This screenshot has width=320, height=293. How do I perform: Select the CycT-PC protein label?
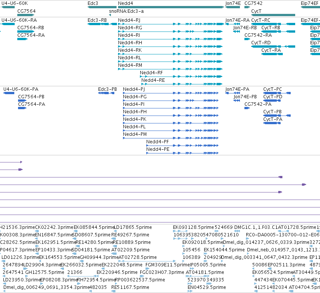[x=273, y=89]
